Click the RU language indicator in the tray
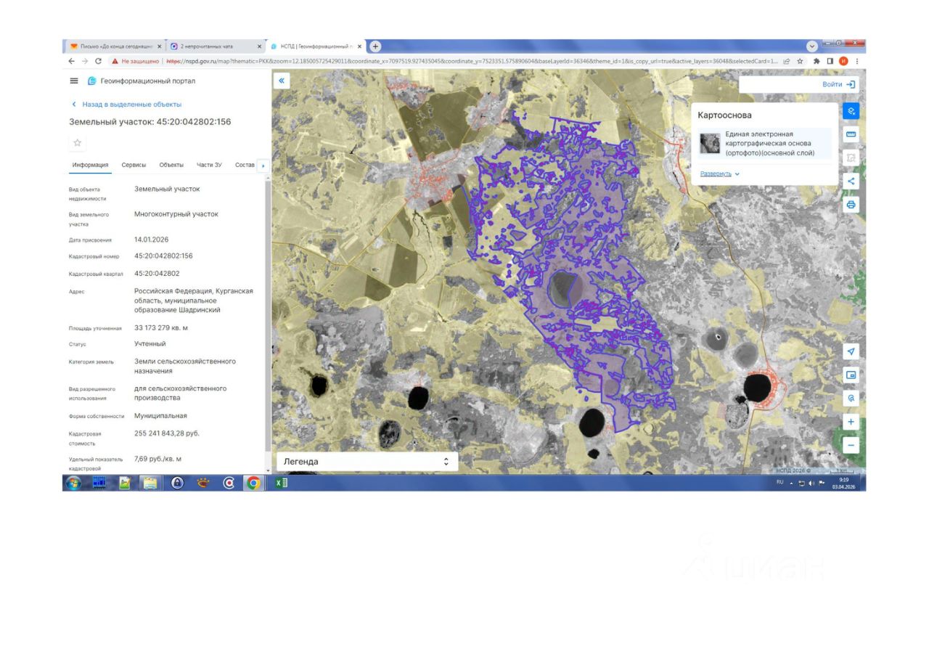 [x=780, y=482]
